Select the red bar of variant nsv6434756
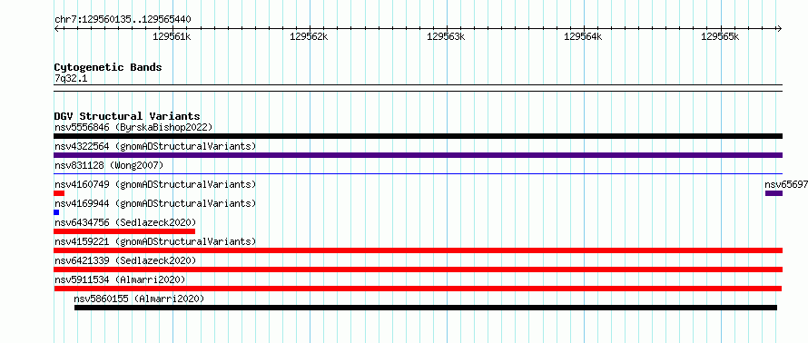The width and height of the screenshot is (808, 343). click(124, 231)
